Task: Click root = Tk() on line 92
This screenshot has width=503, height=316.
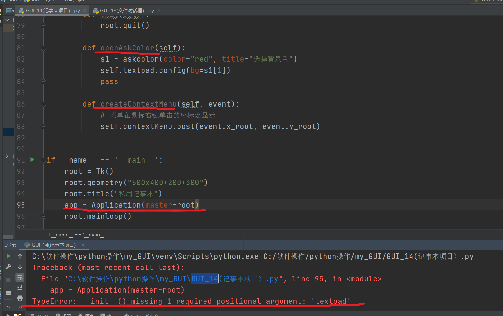Action: click(x=89, y=171)
